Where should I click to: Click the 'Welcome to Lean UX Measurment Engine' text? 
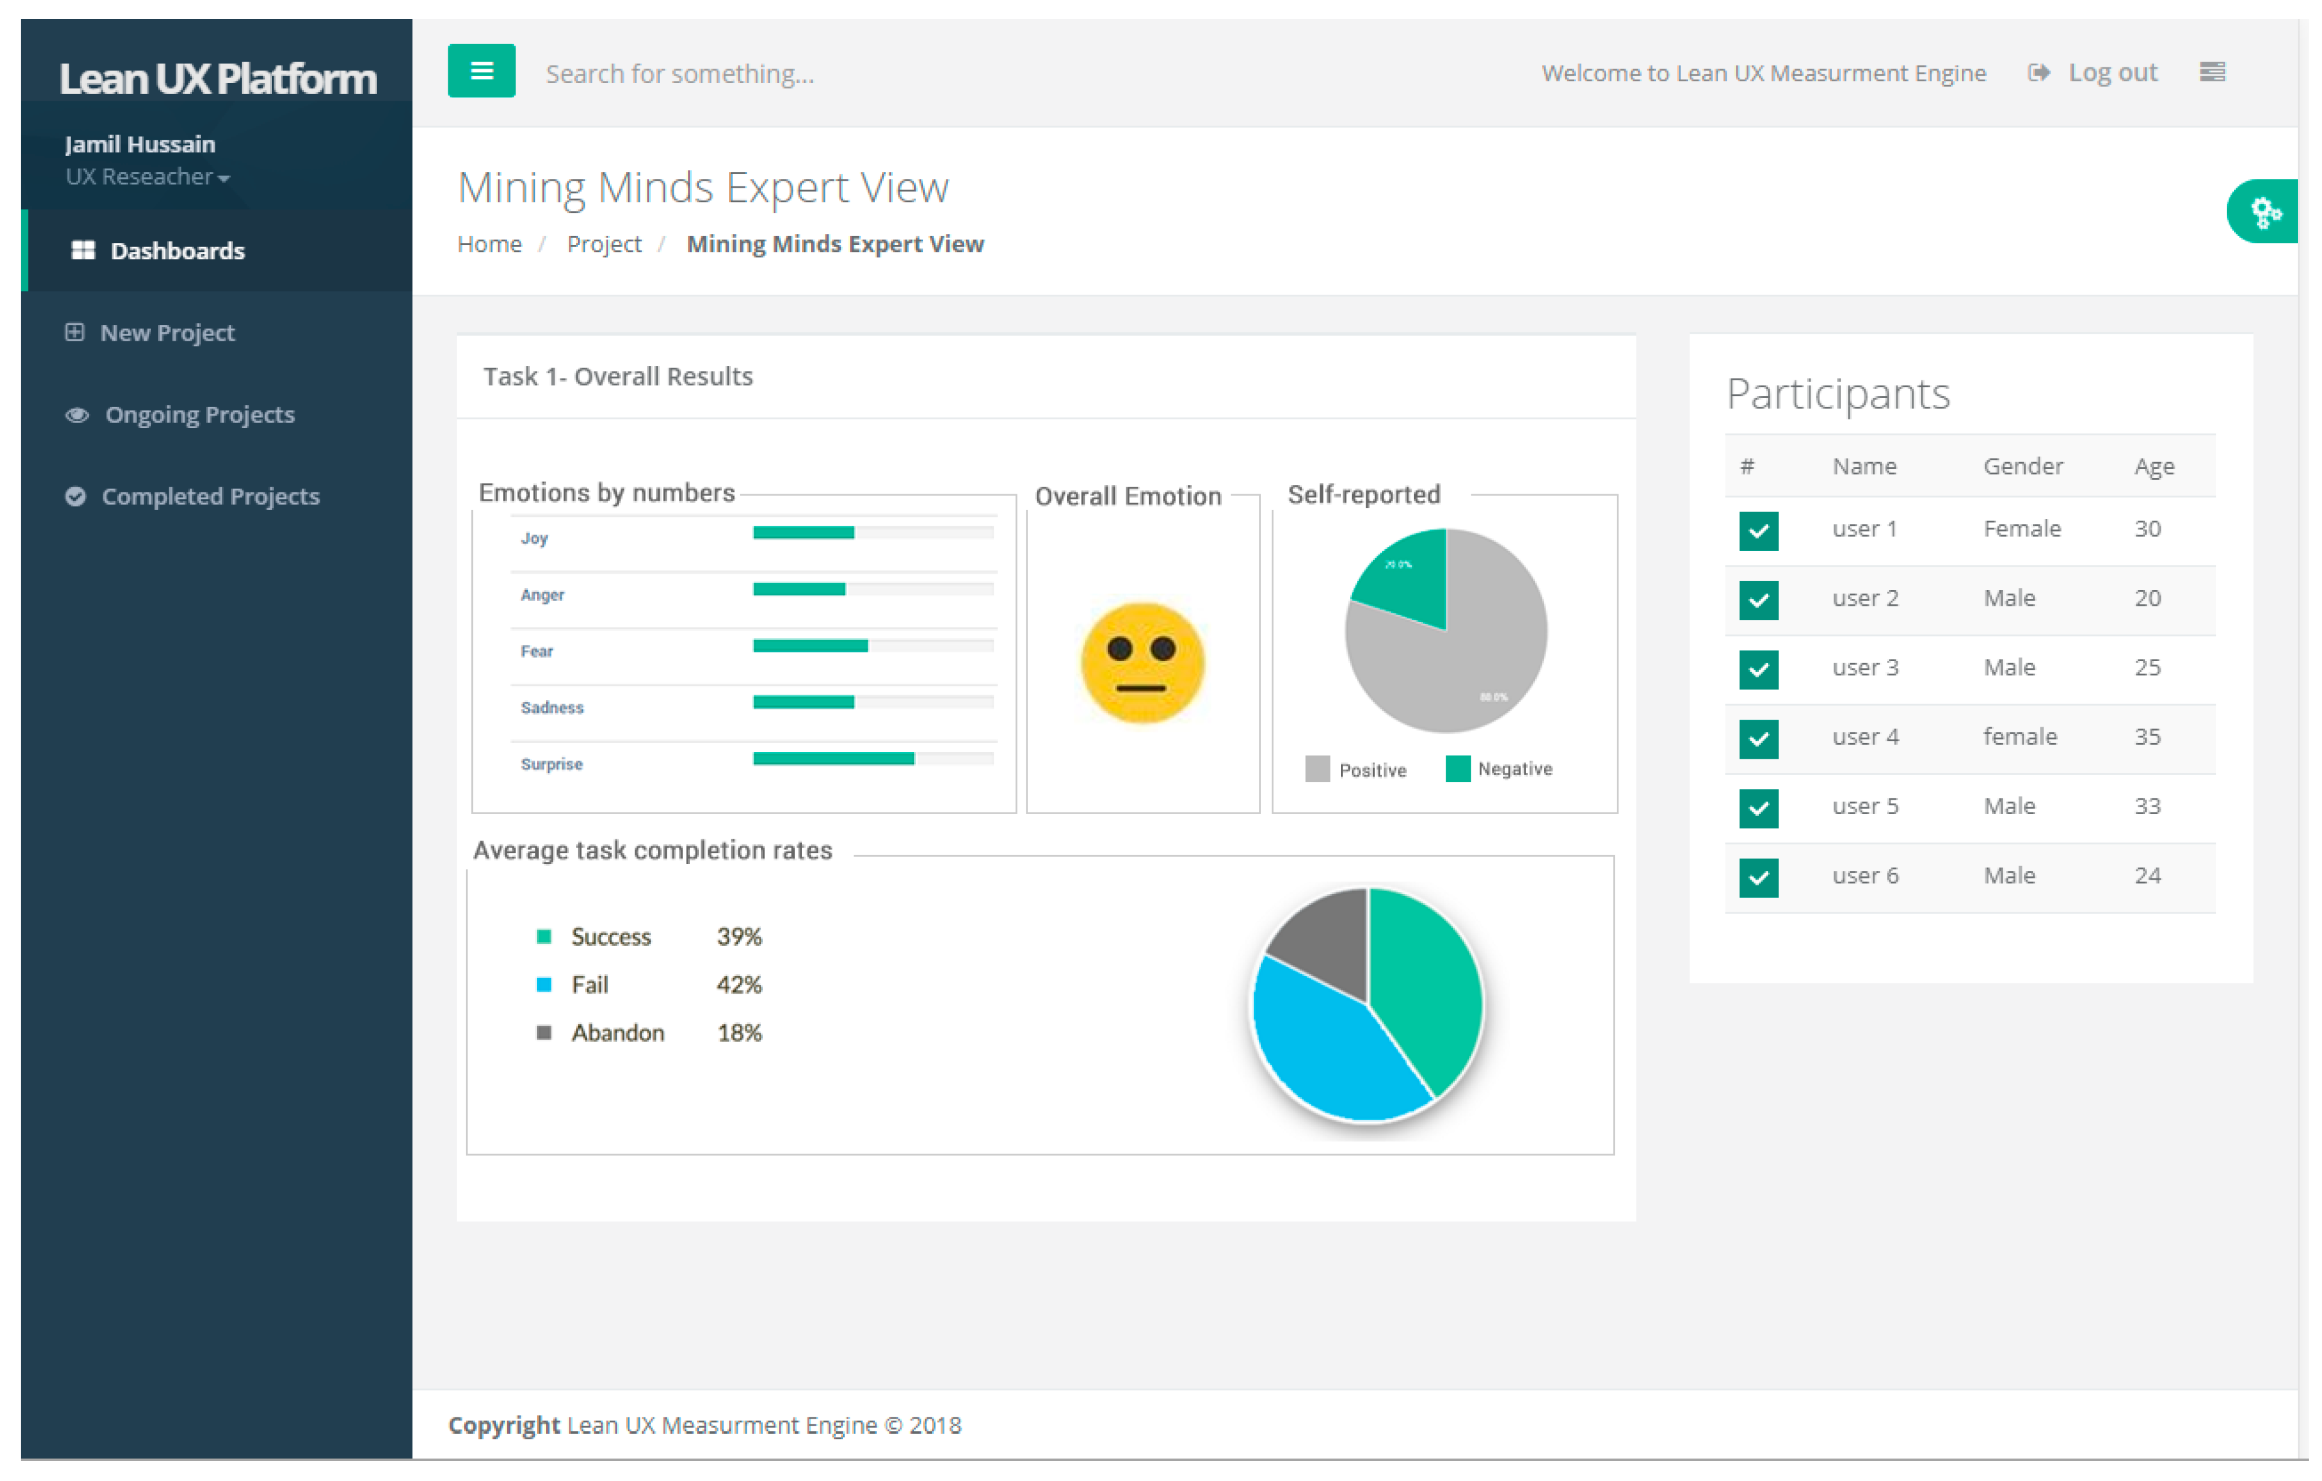coord(1764,74)
